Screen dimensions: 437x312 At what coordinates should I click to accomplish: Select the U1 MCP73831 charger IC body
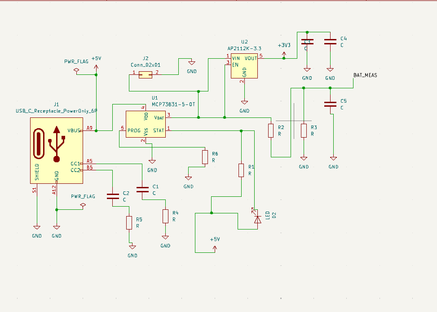(146, 124)
